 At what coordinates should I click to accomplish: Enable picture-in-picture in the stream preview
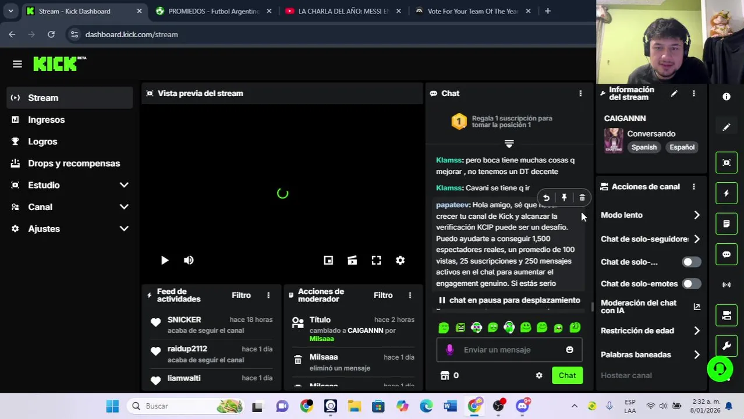328,261
